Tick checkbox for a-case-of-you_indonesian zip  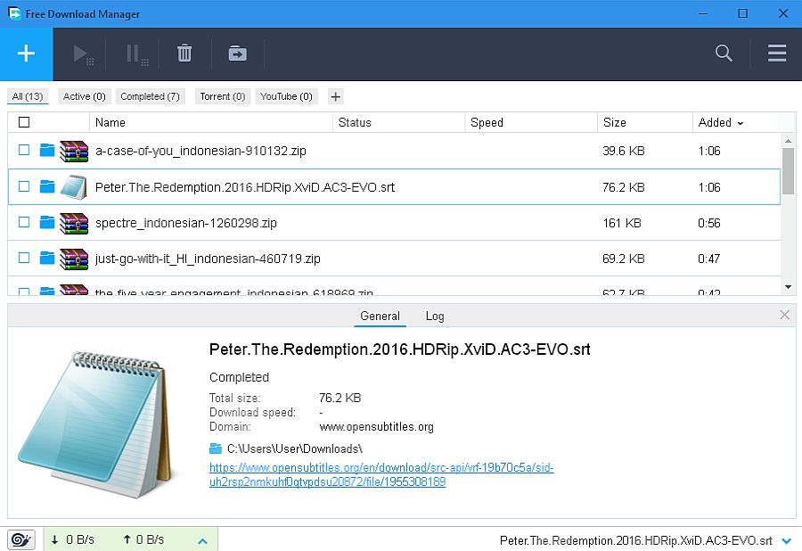pyautogui.click(x=24, y=151)
